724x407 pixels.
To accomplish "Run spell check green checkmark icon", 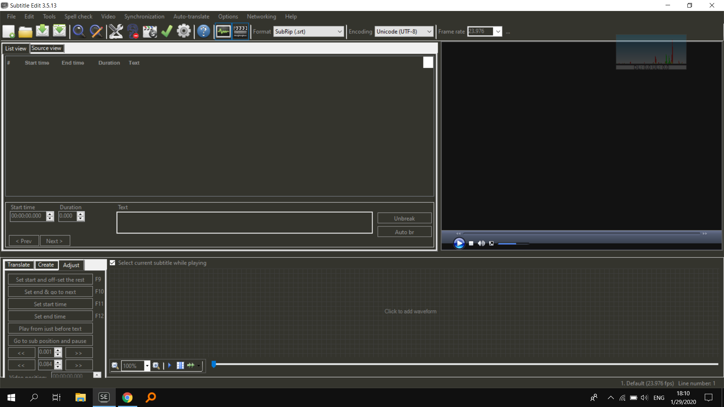I will [167, 31].
